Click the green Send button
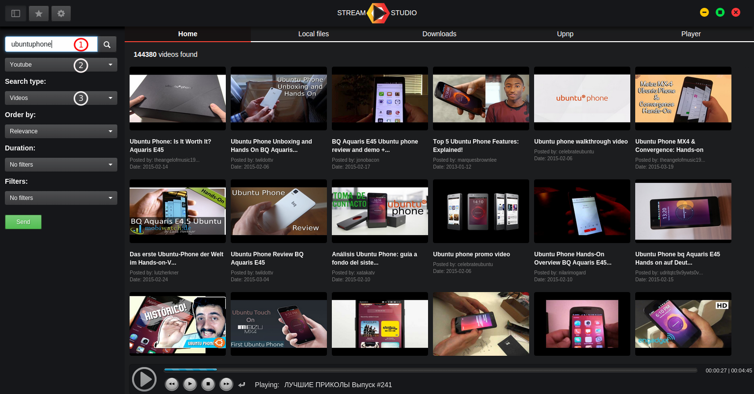This screenshot has width=754, height=394. (x=23, y=222)
